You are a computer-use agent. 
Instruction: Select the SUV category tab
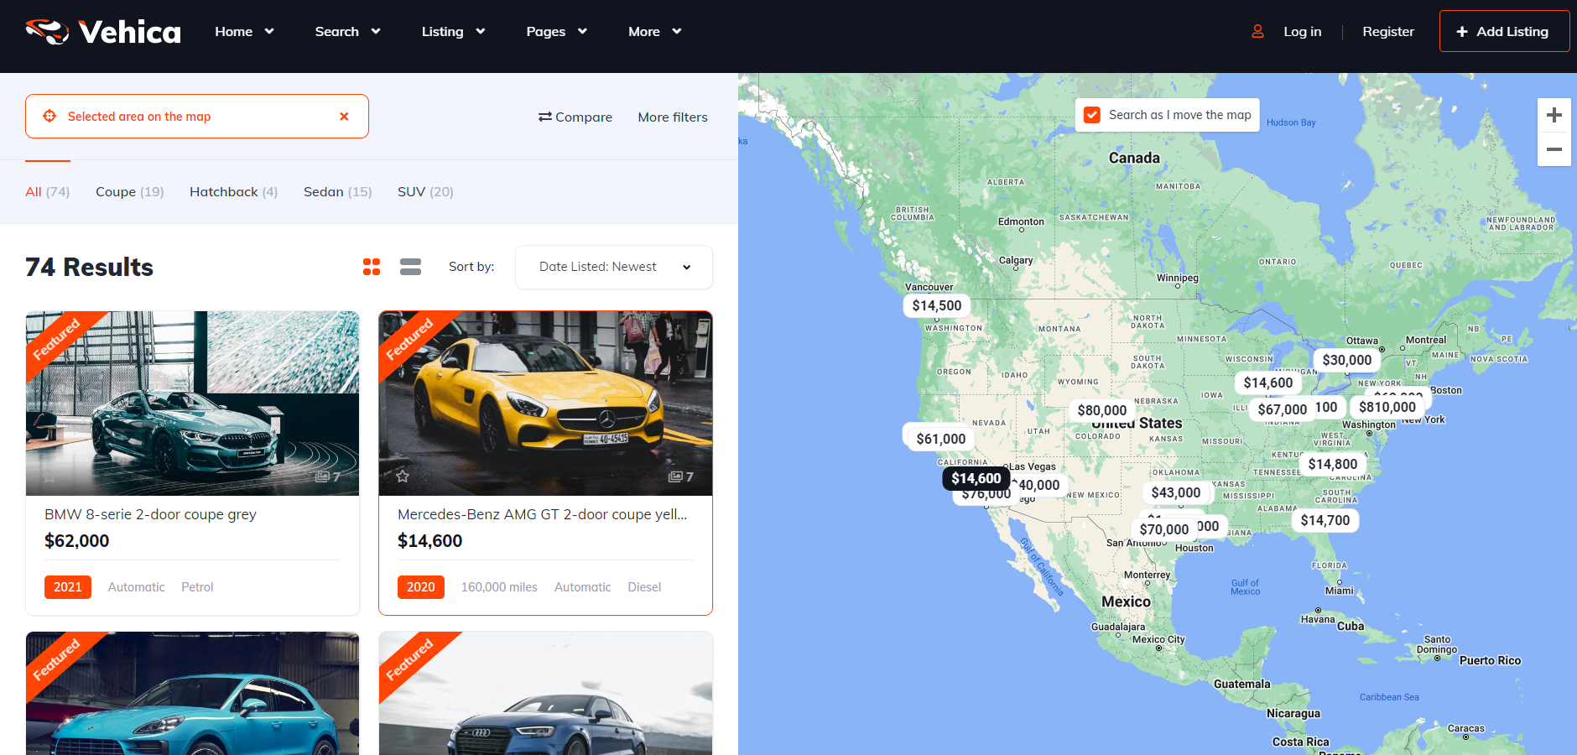(424, 192)
